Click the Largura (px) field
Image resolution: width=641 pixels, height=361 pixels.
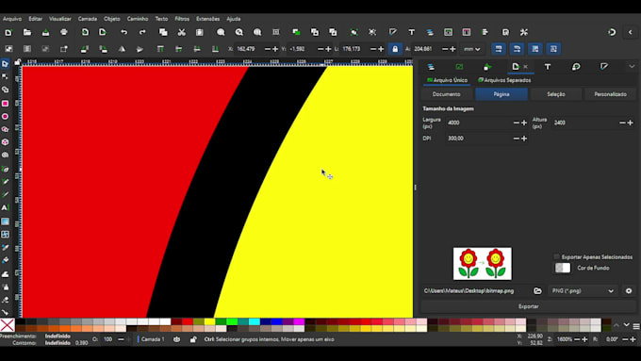tap(479, 123)
